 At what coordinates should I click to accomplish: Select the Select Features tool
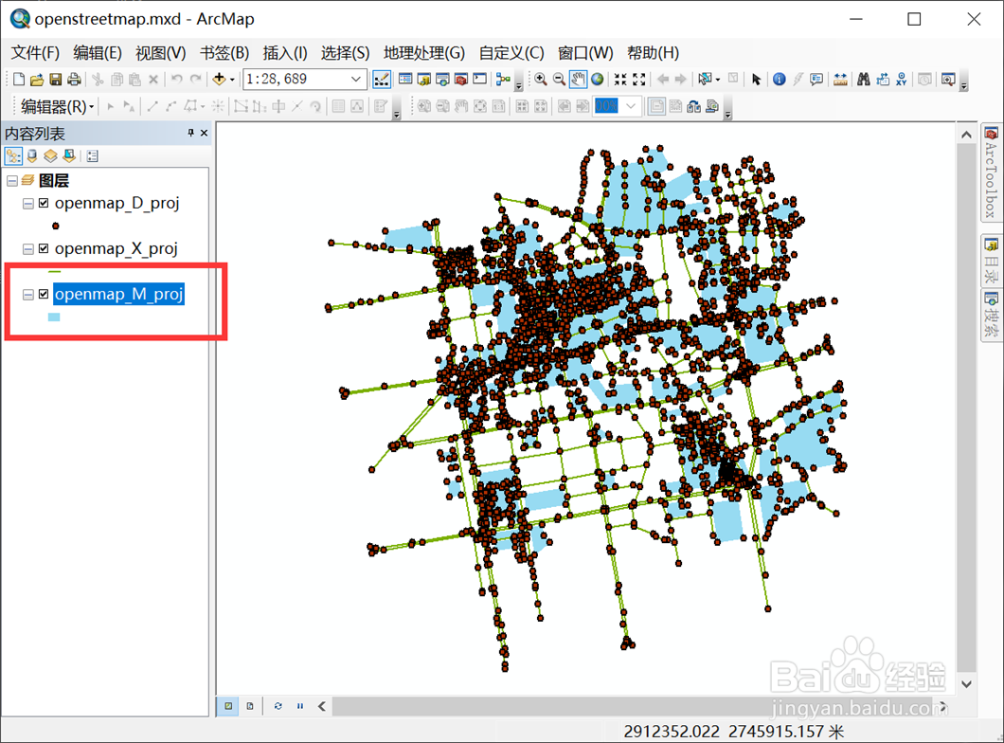pos(705,79)
